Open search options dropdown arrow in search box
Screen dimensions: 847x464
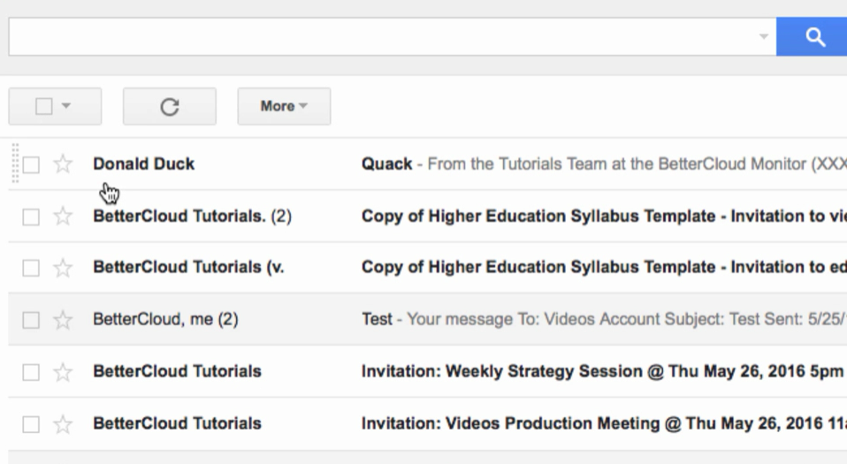pos(763,37)
